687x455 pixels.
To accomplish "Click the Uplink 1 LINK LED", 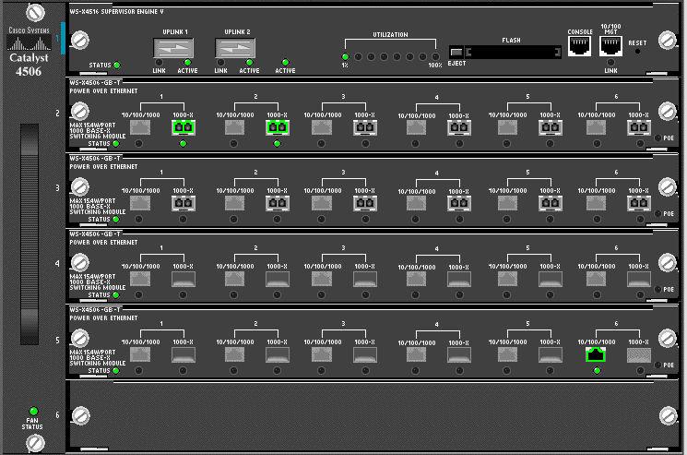I will tap(159, 63).
